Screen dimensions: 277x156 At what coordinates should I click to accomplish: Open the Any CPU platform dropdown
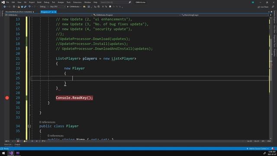(x=58, y=7)
